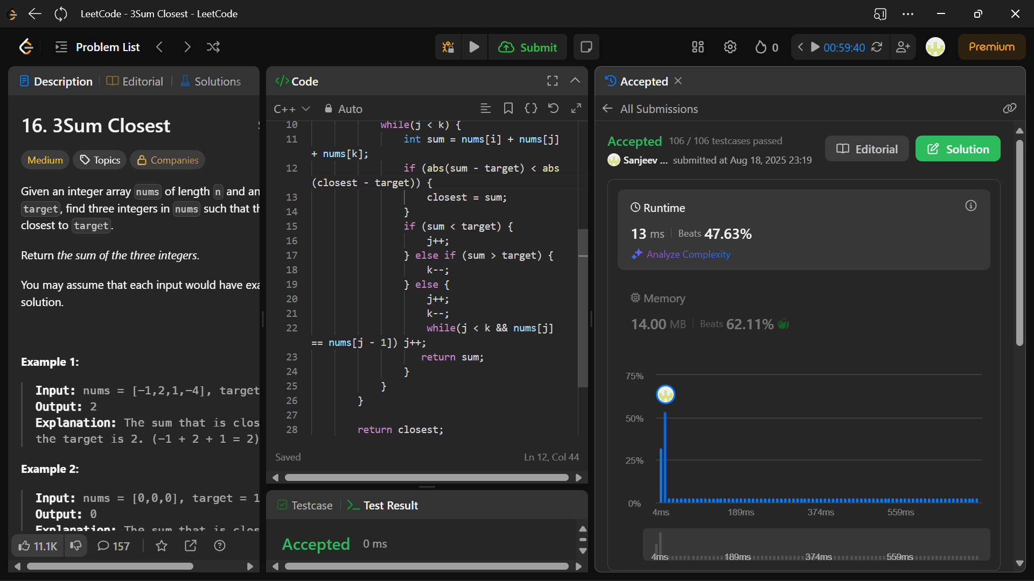Open the C++ language dropdown
Screen dimensions: 1034x581
291,109
